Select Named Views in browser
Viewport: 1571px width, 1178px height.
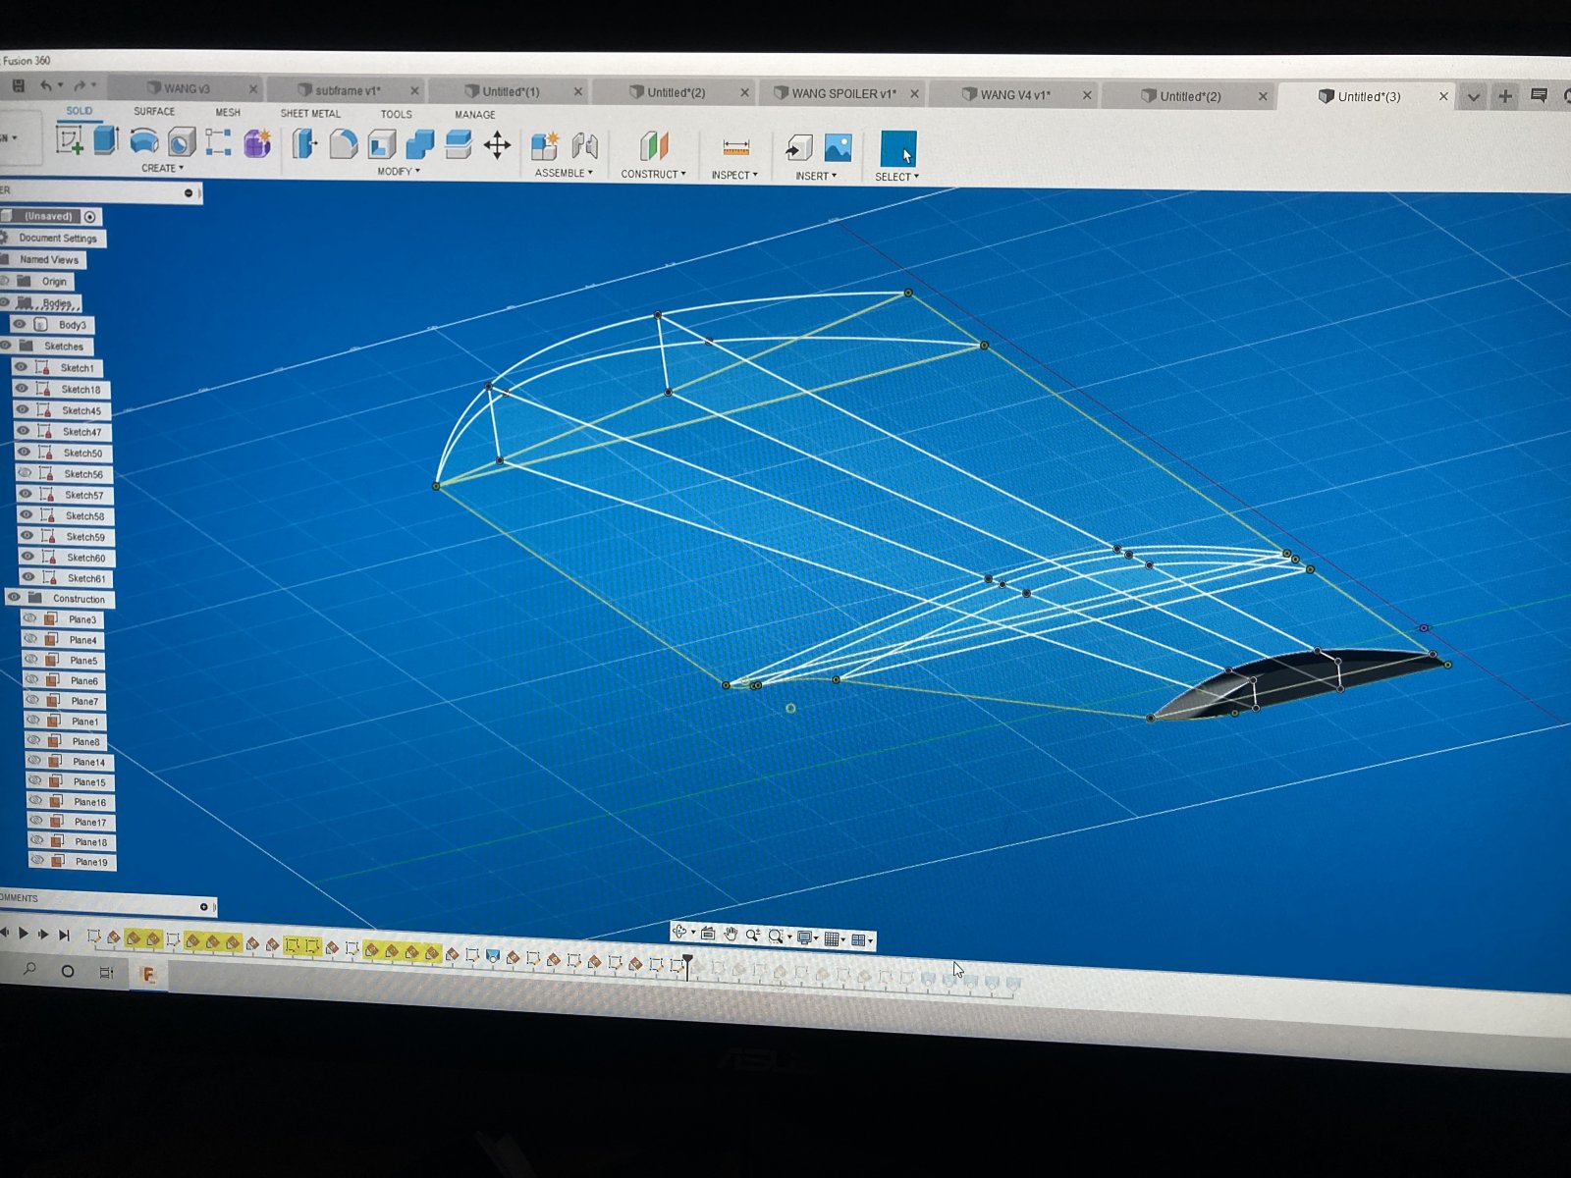pyautogui.click(x=48, y=259)
